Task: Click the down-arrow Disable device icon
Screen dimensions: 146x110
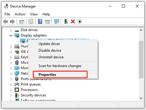Action: pyautogui.click(x=80, y=21)
